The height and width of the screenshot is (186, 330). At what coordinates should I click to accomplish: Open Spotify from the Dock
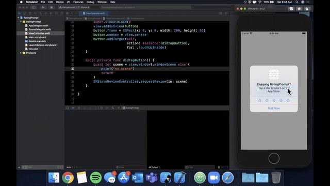point(96,178)
